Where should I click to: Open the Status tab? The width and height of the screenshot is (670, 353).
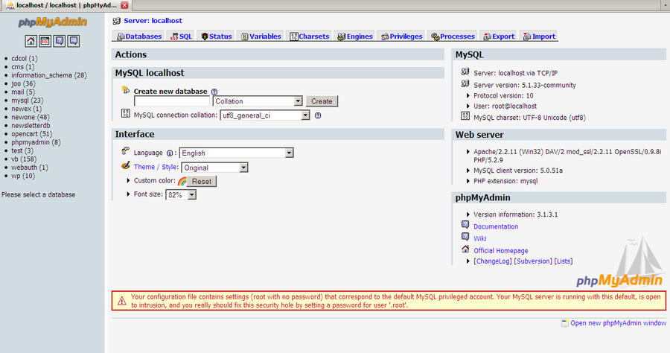216,36
